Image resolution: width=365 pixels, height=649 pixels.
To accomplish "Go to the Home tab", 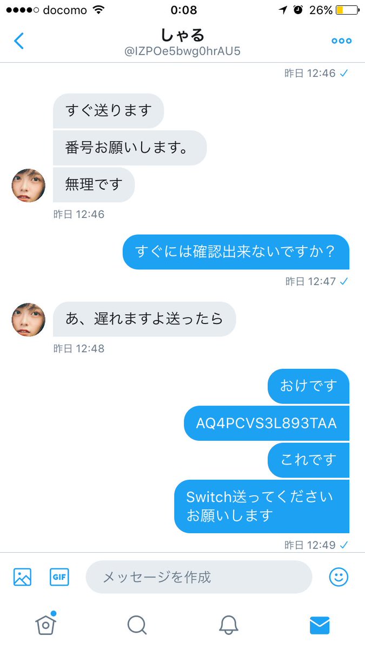I will tap(46, 624).
